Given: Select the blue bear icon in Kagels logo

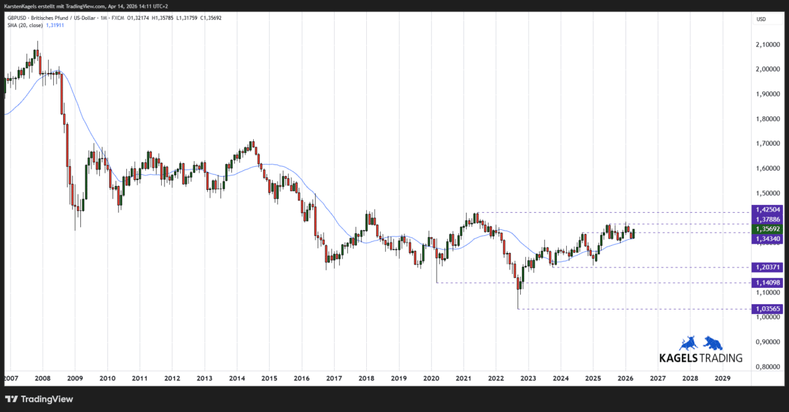Looking at the screenshot, I should (x=712, y=342).
